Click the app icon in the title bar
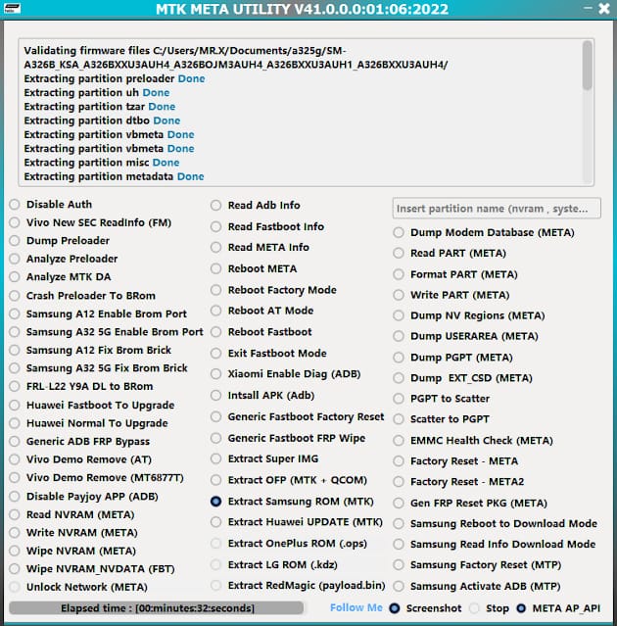 tap(12, 9)
